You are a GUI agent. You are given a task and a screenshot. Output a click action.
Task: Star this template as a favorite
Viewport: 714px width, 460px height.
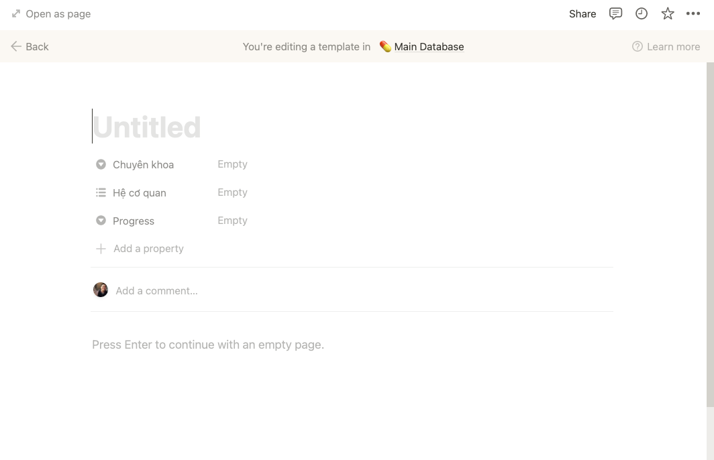point(667,13)
